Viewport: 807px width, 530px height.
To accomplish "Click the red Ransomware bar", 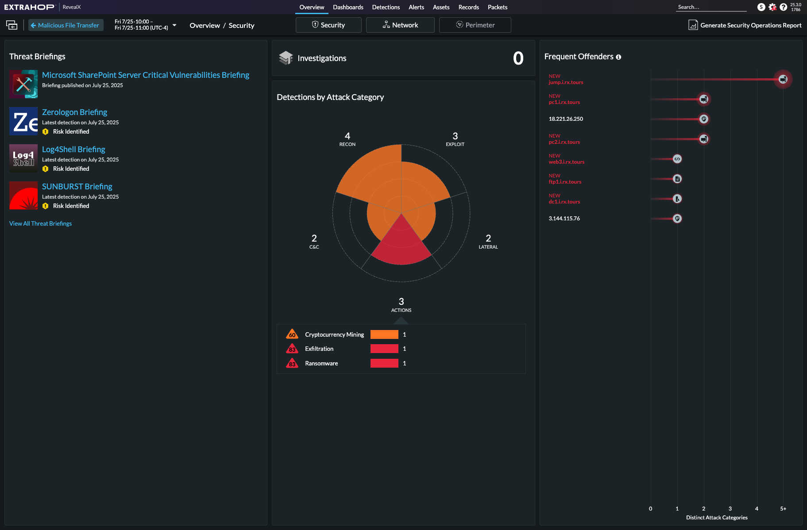I will point(384,363).
